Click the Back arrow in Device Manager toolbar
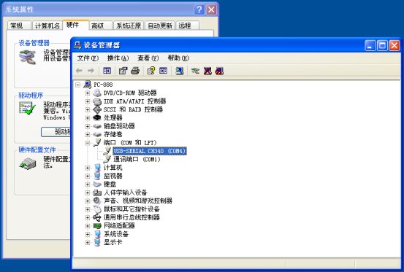 click(79, 71)
